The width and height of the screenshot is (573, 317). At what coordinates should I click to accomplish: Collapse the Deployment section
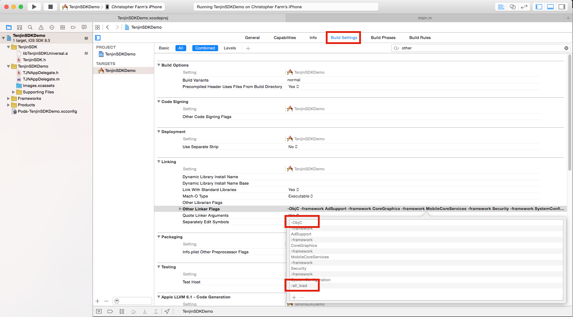[159, 132]
